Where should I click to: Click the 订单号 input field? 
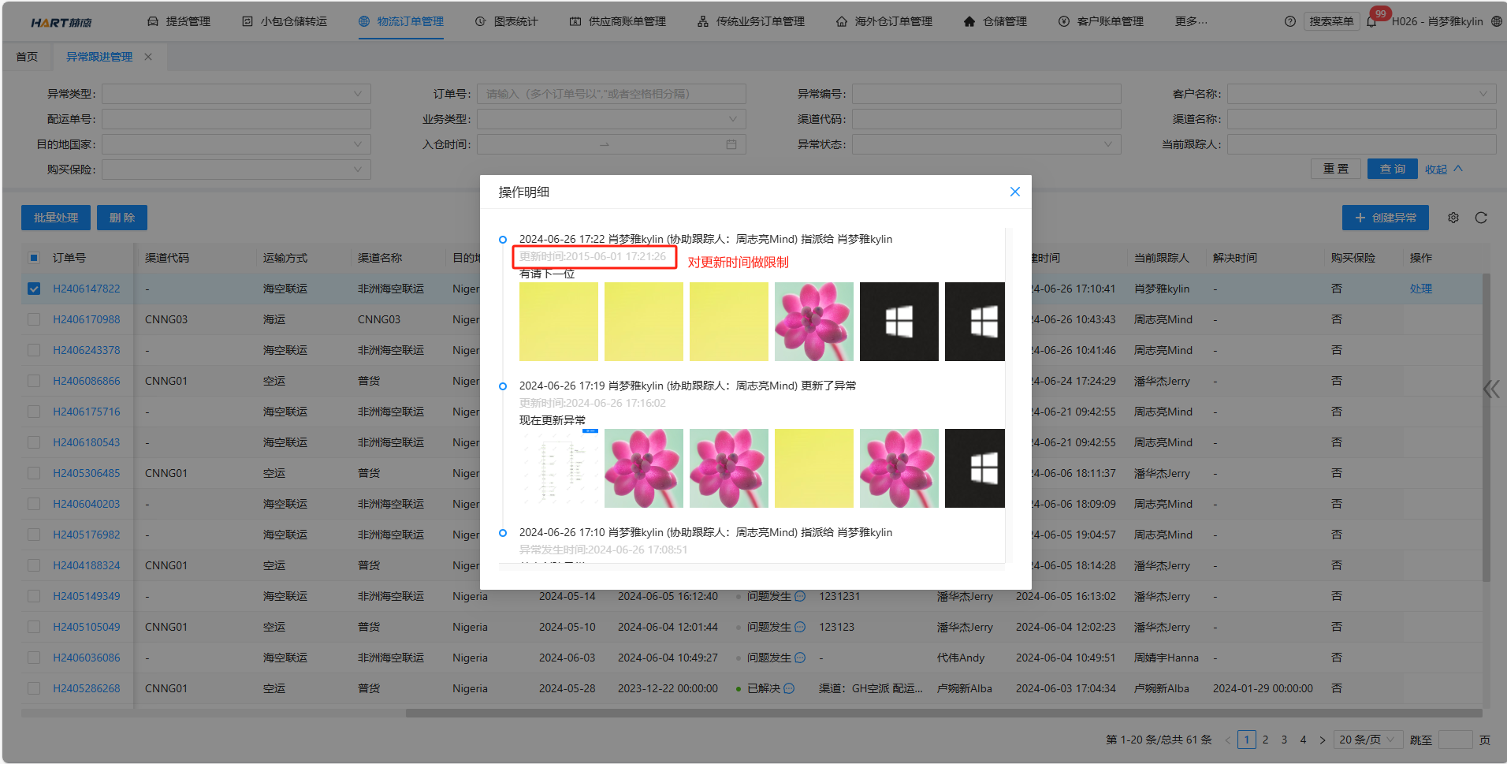pos(611,94)
